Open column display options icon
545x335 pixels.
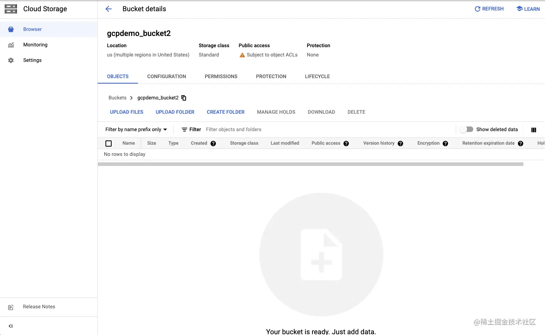pos(534,130)
